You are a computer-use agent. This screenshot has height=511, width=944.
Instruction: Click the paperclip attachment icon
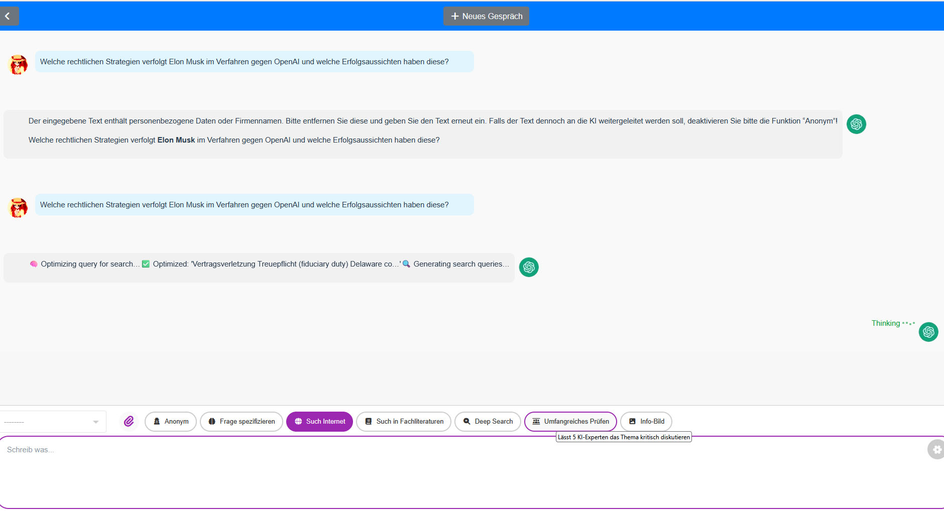click(129, 421)
